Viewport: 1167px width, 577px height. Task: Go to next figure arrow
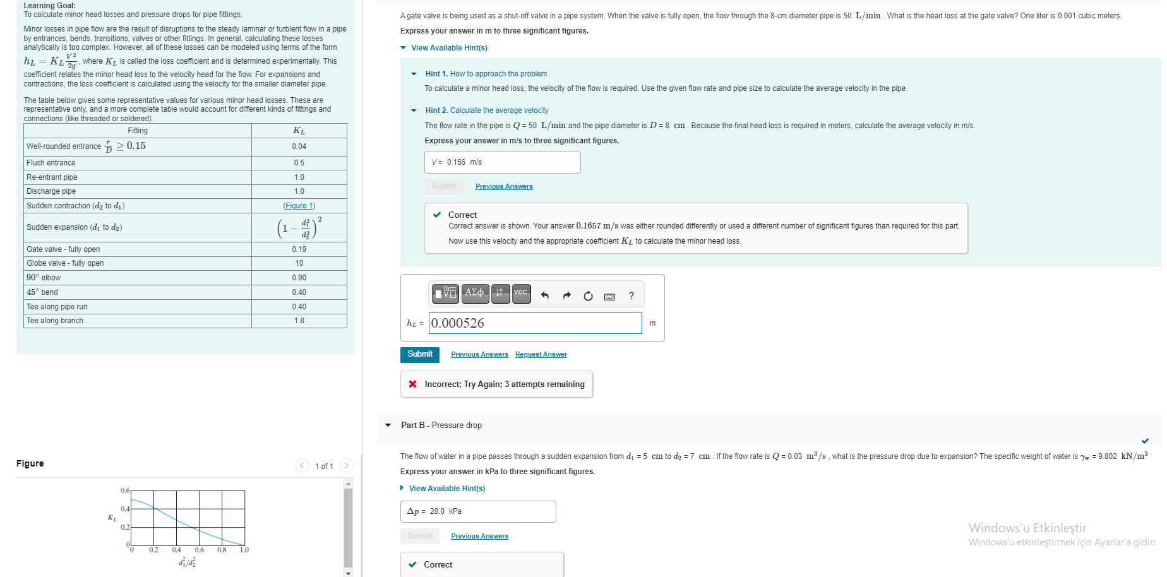[x=346, y=465]
